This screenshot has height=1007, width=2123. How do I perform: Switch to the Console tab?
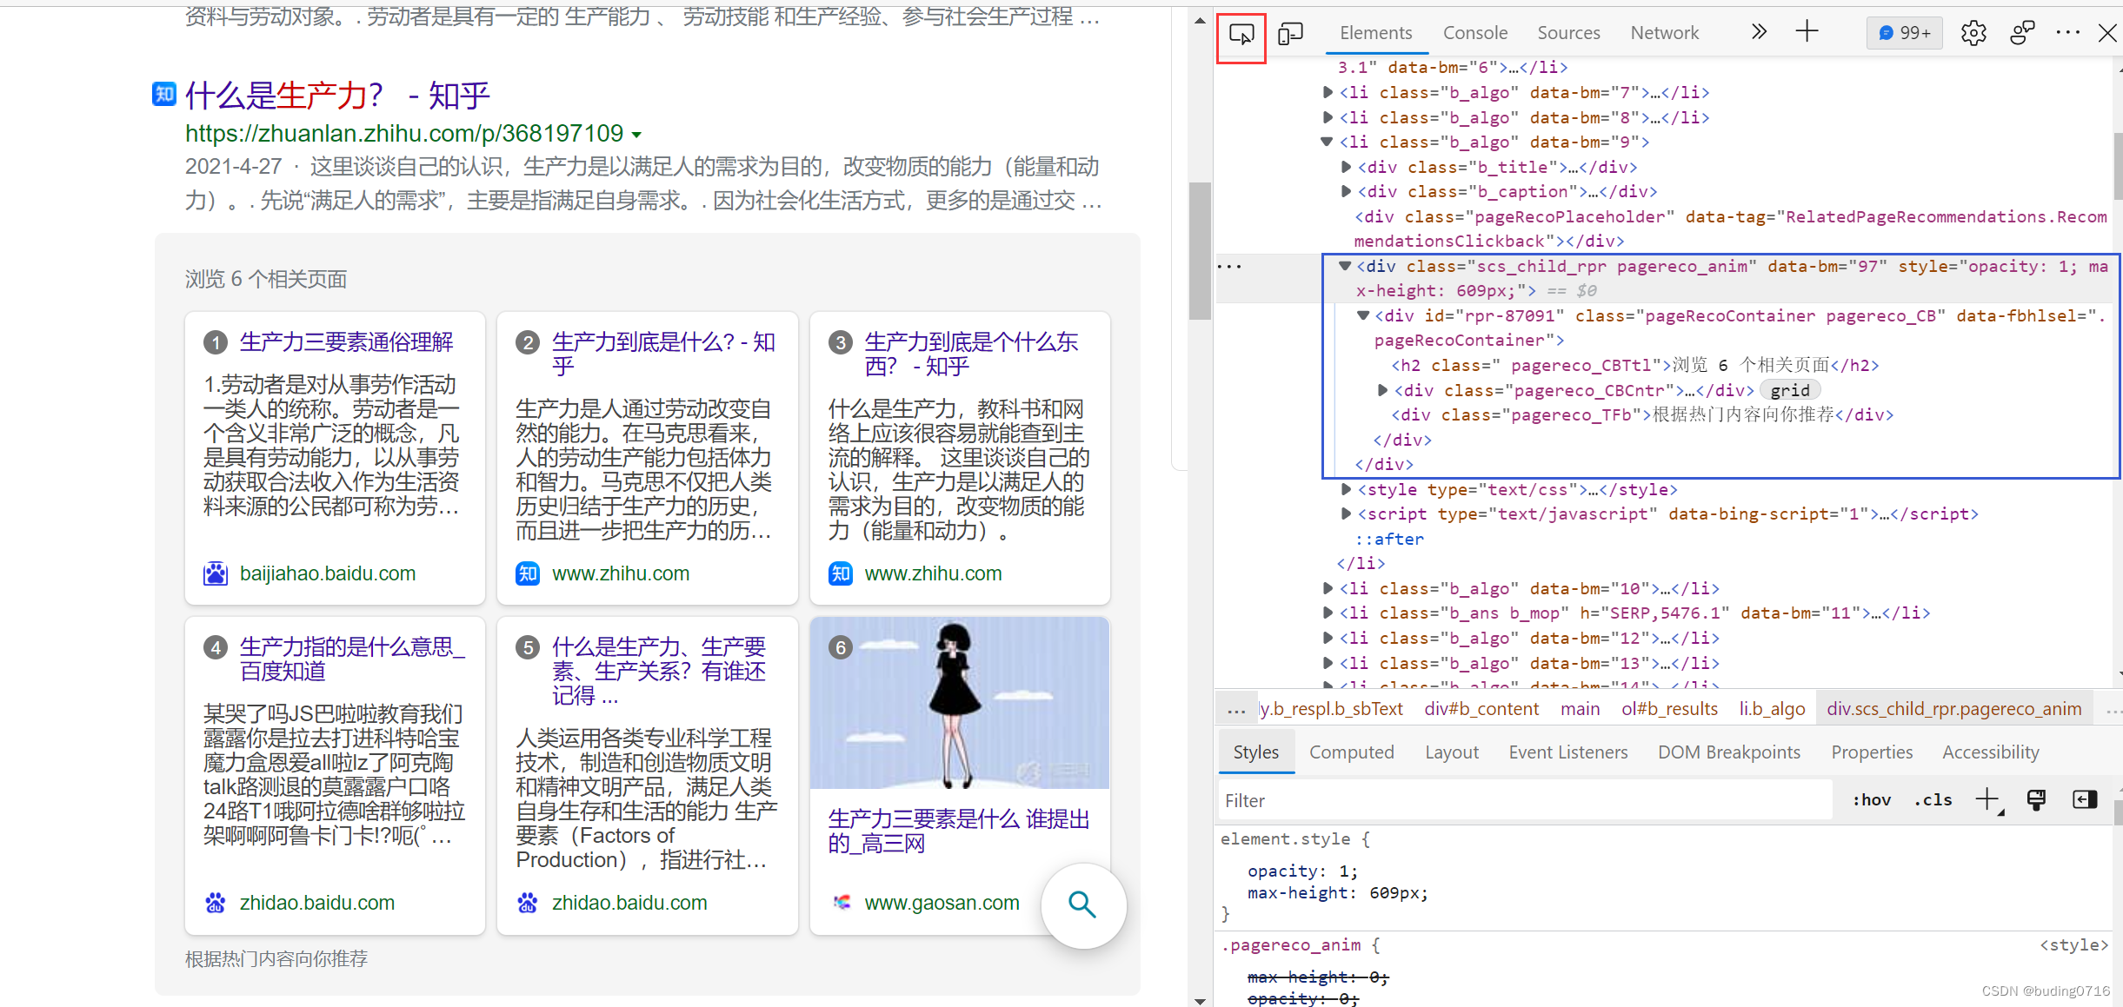point(1474,33)
